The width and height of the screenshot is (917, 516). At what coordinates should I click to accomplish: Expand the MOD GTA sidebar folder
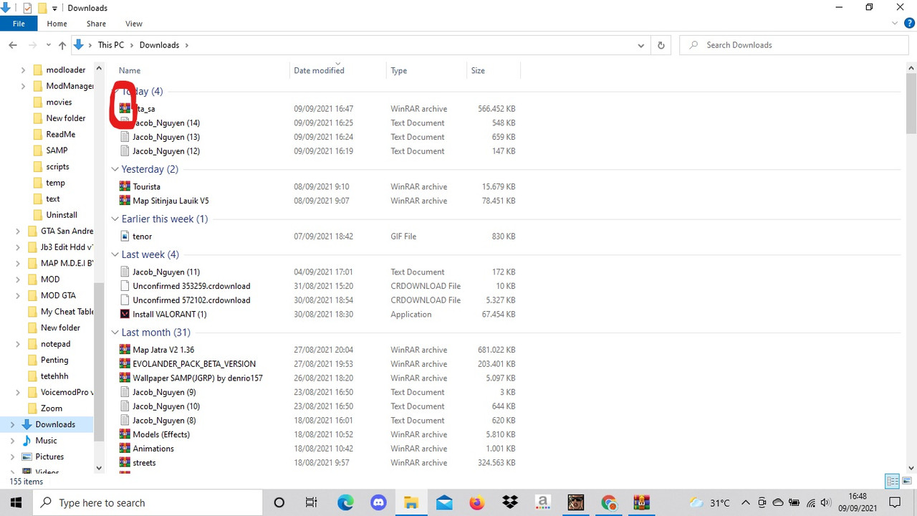tap(18, 295)
